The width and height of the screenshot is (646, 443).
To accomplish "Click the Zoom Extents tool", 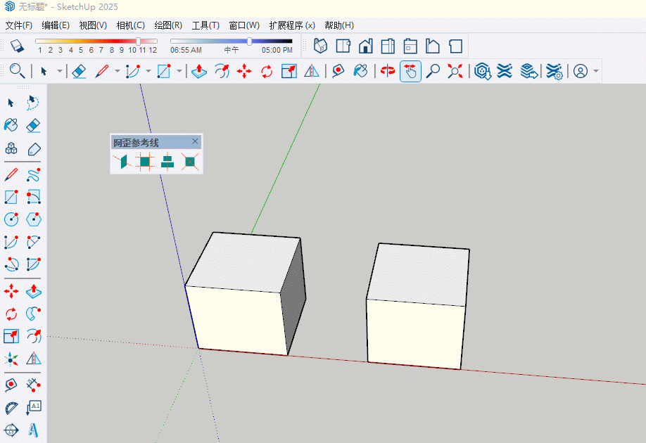I will point(456,71).
